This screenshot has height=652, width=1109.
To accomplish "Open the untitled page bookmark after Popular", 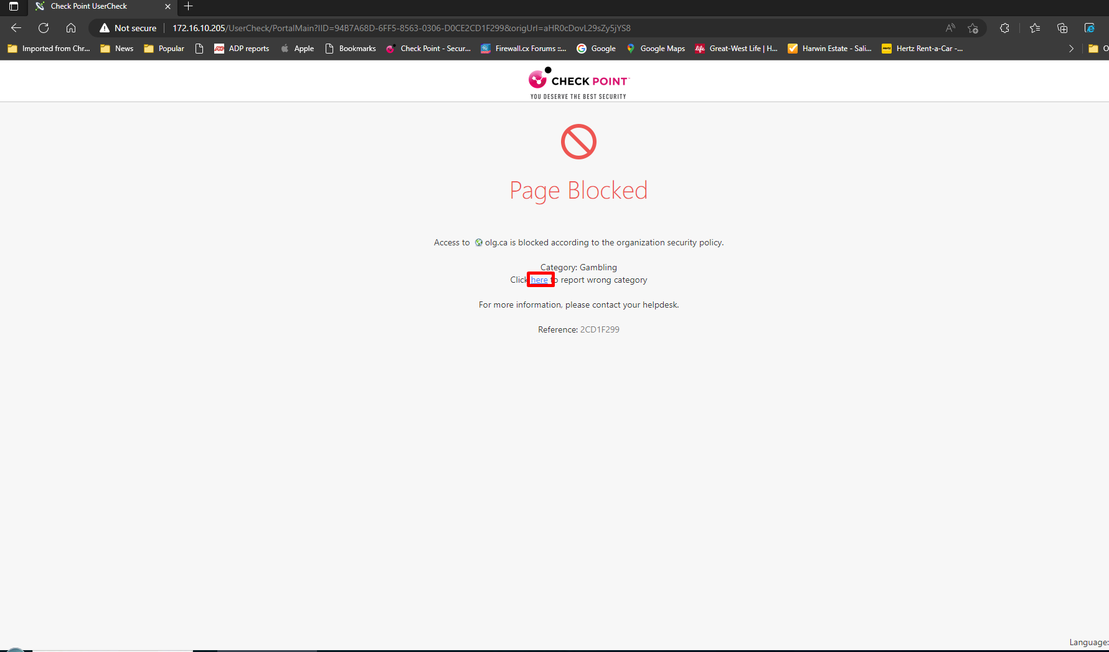I will pyautogui.click(x=199, y=49).
